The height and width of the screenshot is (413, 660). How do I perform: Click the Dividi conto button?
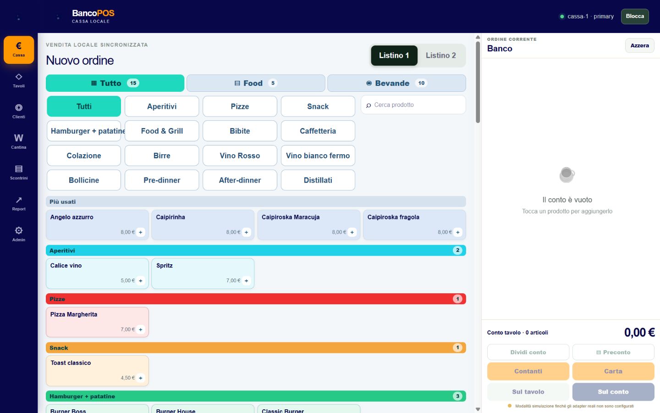coord(528,352)
